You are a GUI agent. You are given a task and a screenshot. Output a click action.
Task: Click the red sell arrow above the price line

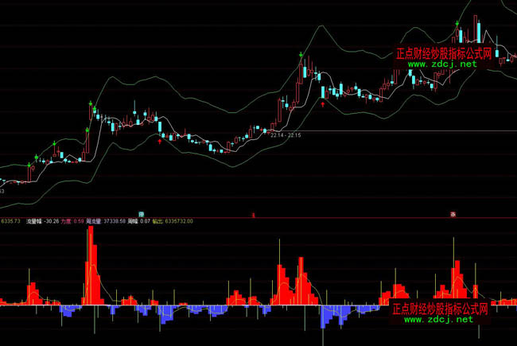point(322,103)
